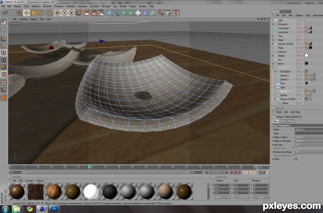Expand the Boole object hierarchy
The width and height of the screenshot is (323, 213).
coord(273,63)
